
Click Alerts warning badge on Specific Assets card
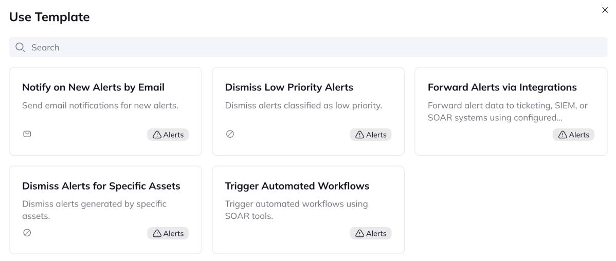pos(168,234)
